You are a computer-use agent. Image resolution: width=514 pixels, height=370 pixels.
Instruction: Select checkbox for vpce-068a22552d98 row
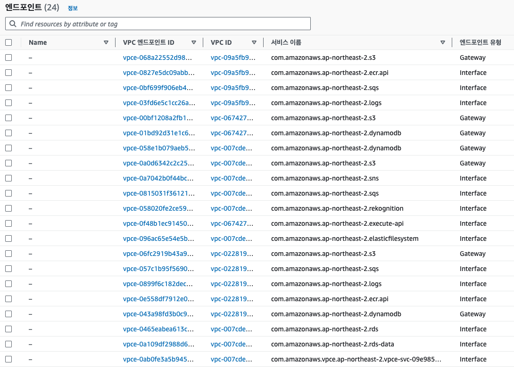8,58
